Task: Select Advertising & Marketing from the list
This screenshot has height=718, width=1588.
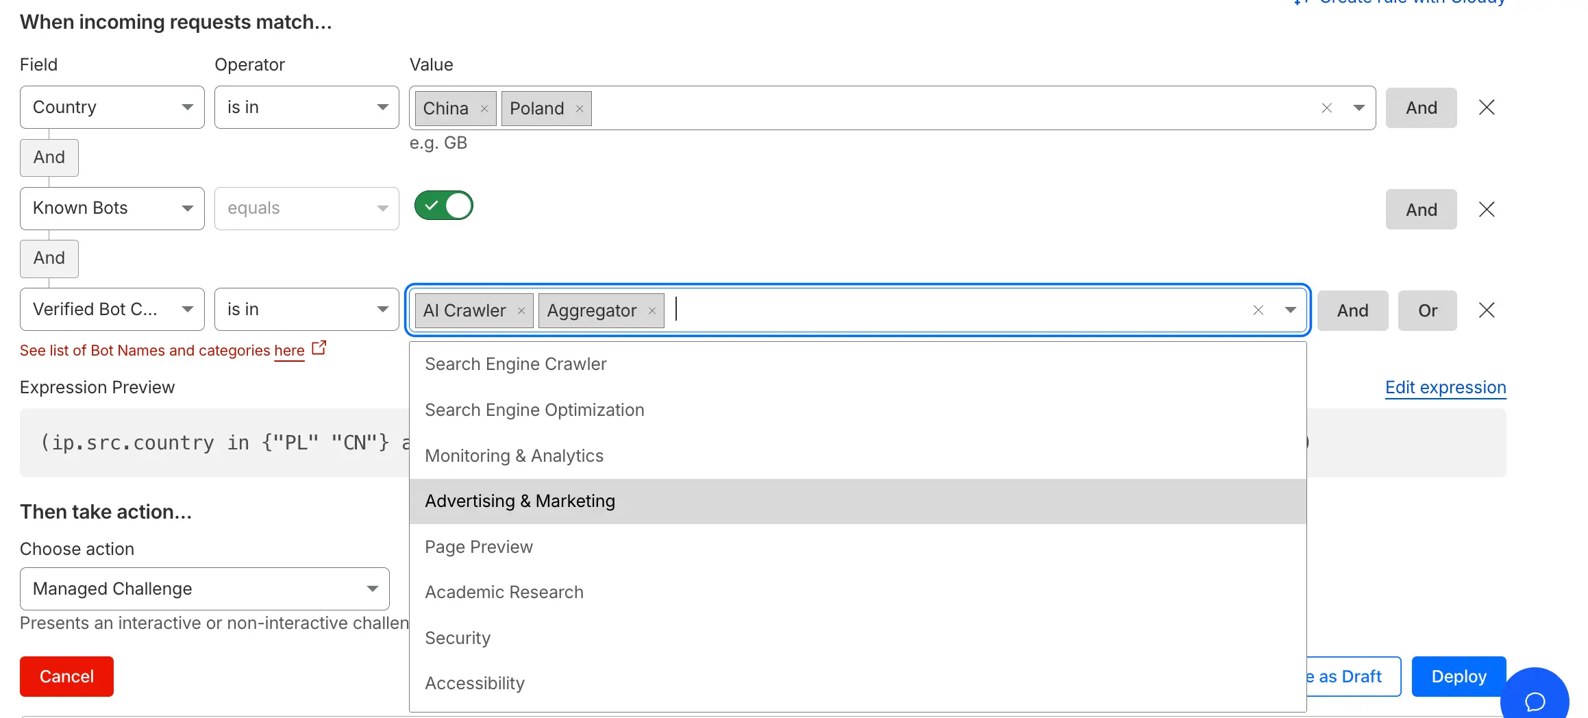Action: [520, 502]
